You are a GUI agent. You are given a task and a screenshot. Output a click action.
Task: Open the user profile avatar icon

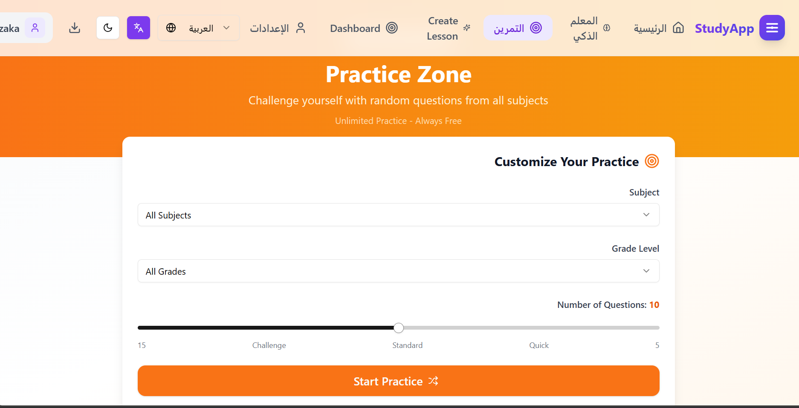coord(35,28)
